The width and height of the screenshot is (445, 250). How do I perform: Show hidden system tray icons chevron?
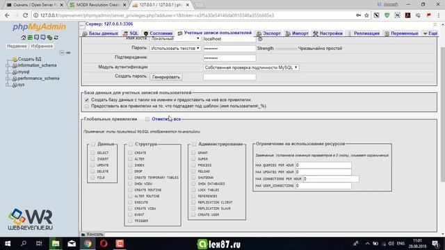click(x=368, y=244)
